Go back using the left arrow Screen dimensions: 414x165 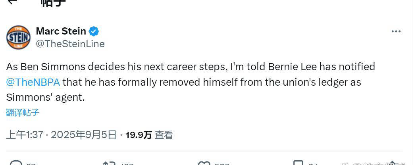(x=12, y=2)
